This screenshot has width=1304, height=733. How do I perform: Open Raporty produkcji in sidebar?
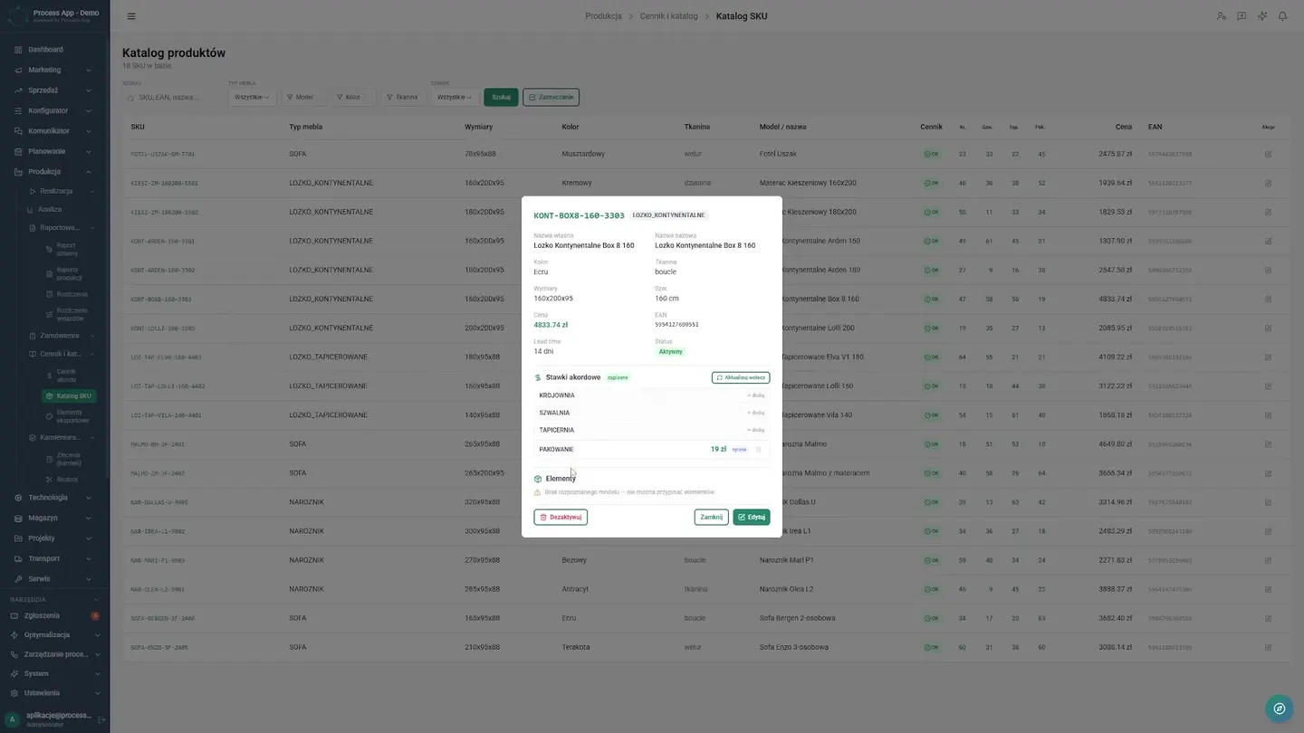click(x=70, y=273)
